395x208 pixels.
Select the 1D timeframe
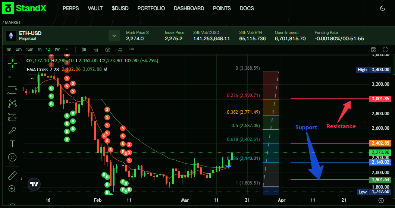pos(48,49)
